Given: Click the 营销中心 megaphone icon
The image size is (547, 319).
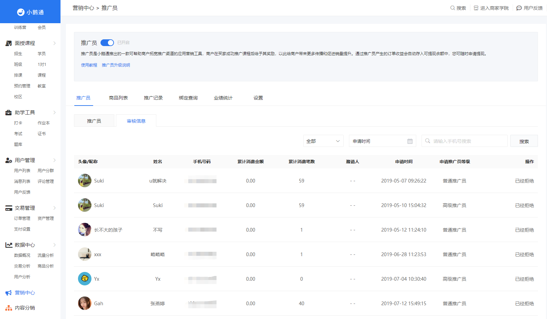Looking at the screenshot, I should click(x=9, y=293).
